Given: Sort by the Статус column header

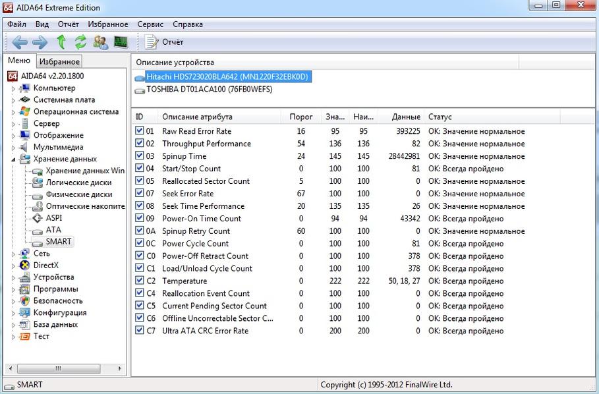Looking at the screenshot, I should pyautogui.click(x=492, y=117).
